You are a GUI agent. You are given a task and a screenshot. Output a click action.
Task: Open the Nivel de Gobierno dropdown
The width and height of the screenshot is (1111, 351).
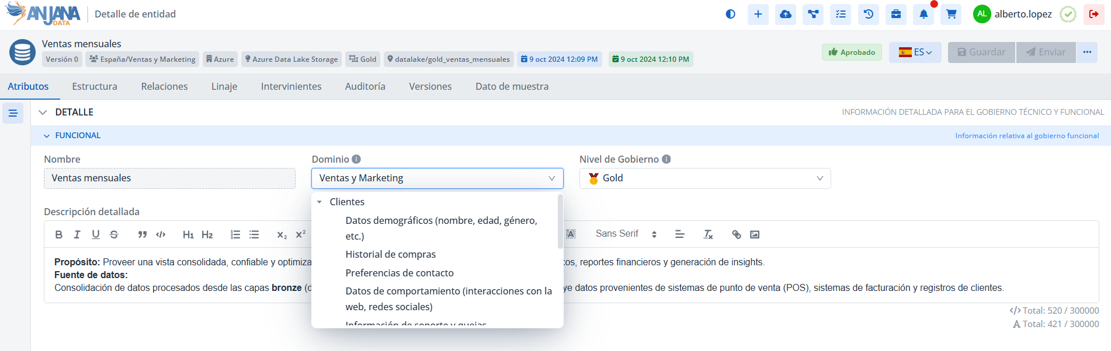click(704, 178)
